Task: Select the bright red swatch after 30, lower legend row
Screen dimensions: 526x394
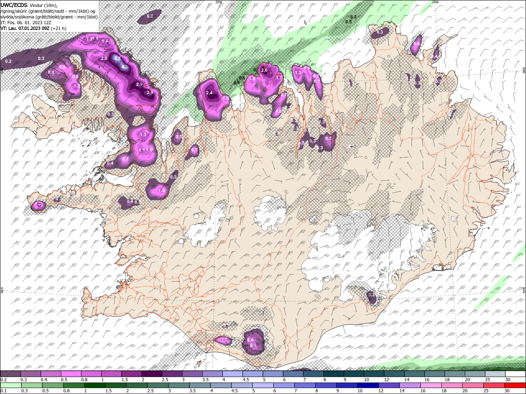Action: 515,385
